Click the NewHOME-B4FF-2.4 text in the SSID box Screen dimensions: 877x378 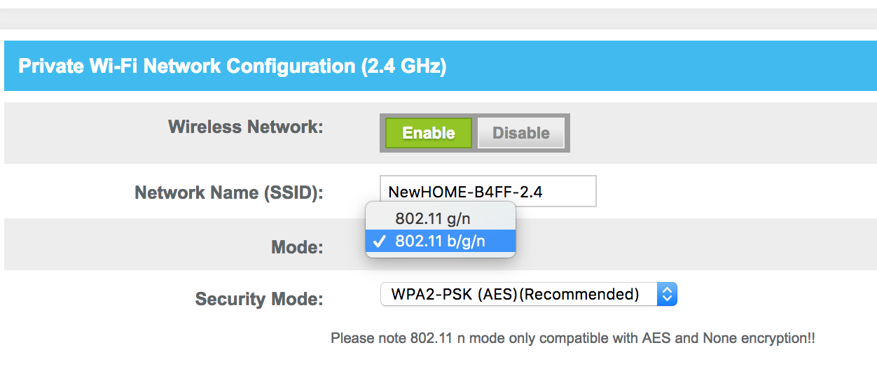[x=465, y=192]
